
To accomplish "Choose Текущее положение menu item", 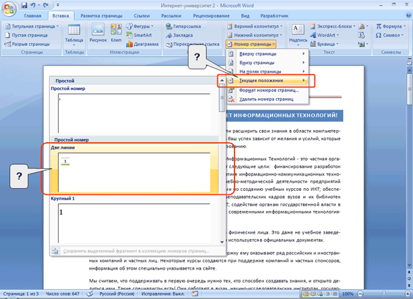I will (267, 81).
